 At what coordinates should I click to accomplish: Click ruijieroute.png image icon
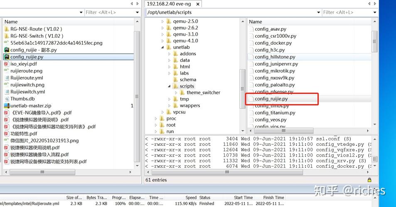(7, 71)
